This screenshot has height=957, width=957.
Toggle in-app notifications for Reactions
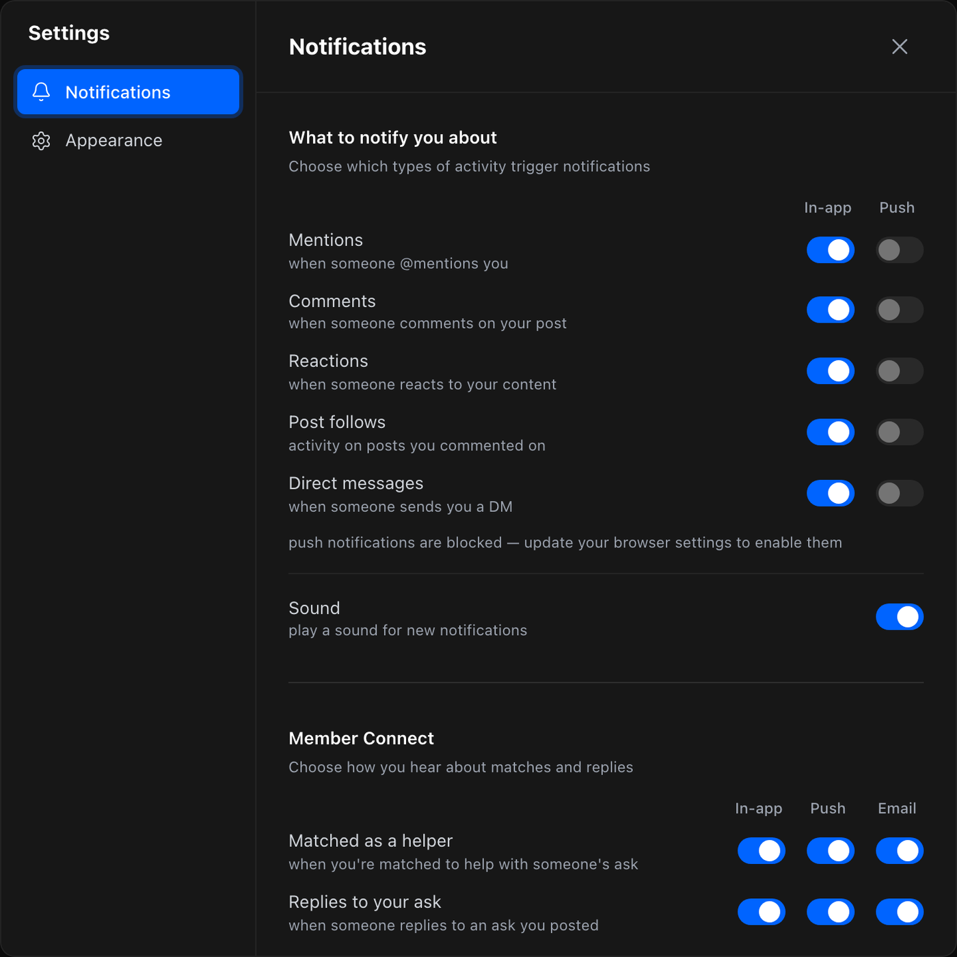(x=831, y=371)
